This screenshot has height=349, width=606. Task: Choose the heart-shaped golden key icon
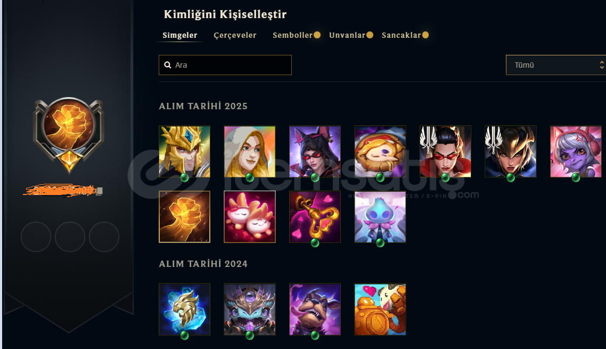pos(315,217)
